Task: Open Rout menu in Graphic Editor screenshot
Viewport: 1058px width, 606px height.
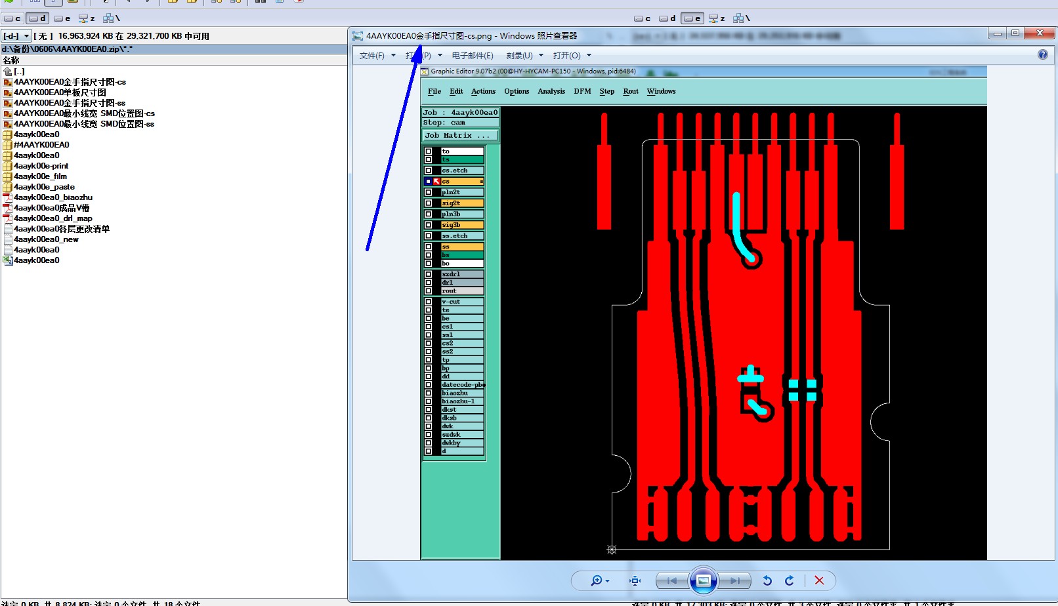Action: (x=631, y=91)
